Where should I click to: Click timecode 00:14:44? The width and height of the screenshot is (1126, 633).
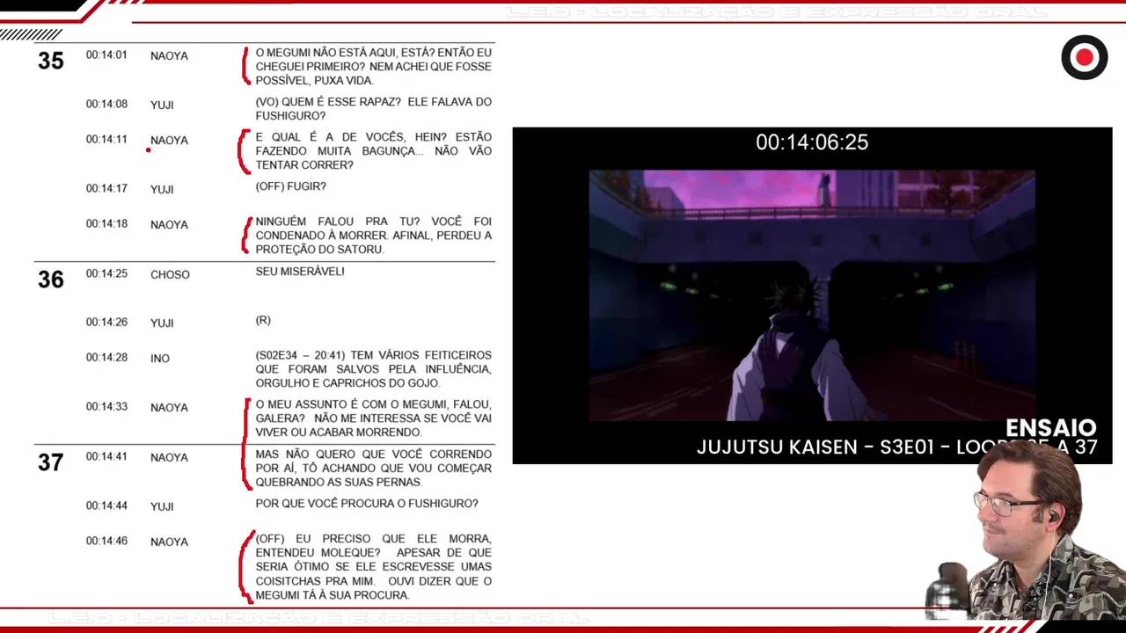(x=106, y=506)
